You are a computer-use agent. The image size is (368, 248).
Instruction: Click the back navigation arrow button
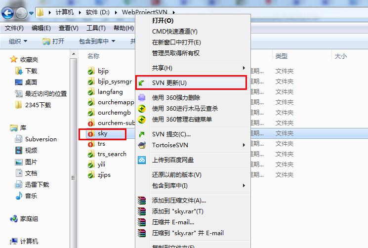point(7,13)
